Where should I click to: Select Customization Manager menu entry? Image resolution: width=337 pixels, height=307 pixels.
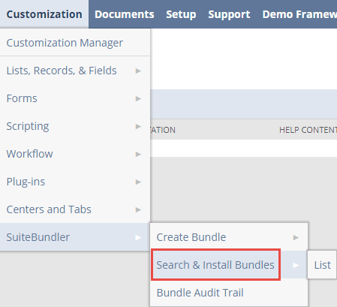click(x=75, y=43)
